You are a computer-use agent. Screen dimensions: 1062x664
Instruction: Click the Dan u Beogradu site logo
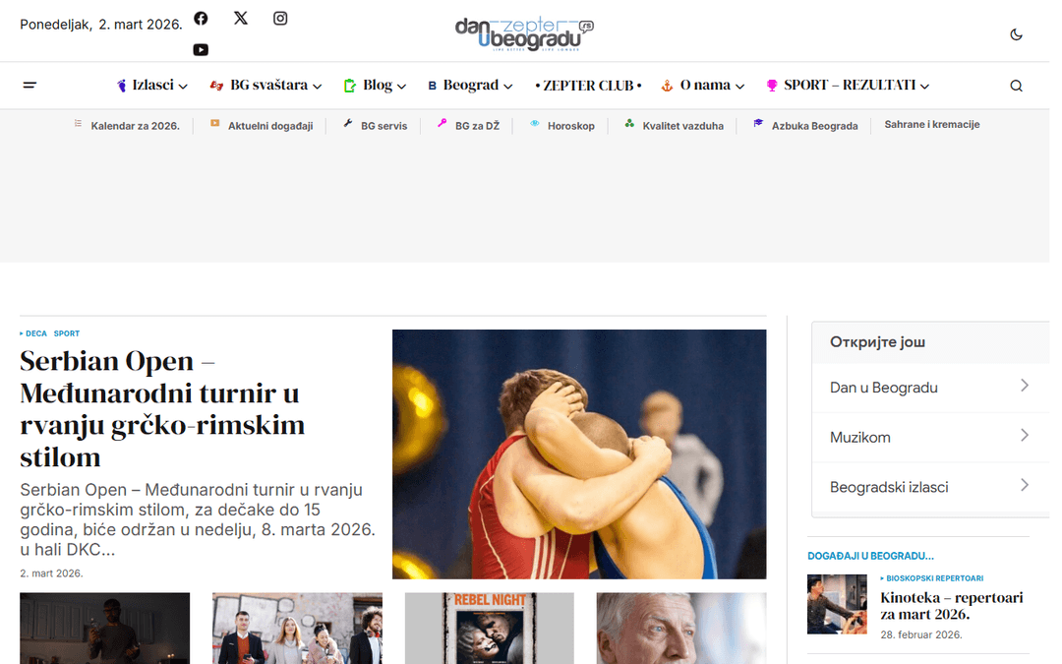[x=523, y=34]
